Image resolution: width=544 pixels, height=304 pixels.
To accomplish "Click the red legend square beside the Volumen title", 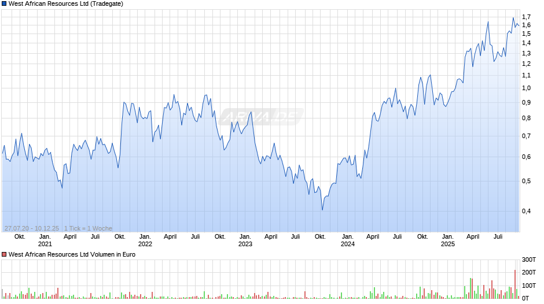I will [x=4, y=254].
